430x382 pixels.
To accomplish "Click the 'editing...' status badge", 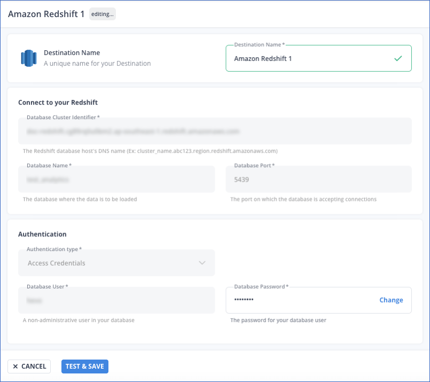I will point(102,14).
